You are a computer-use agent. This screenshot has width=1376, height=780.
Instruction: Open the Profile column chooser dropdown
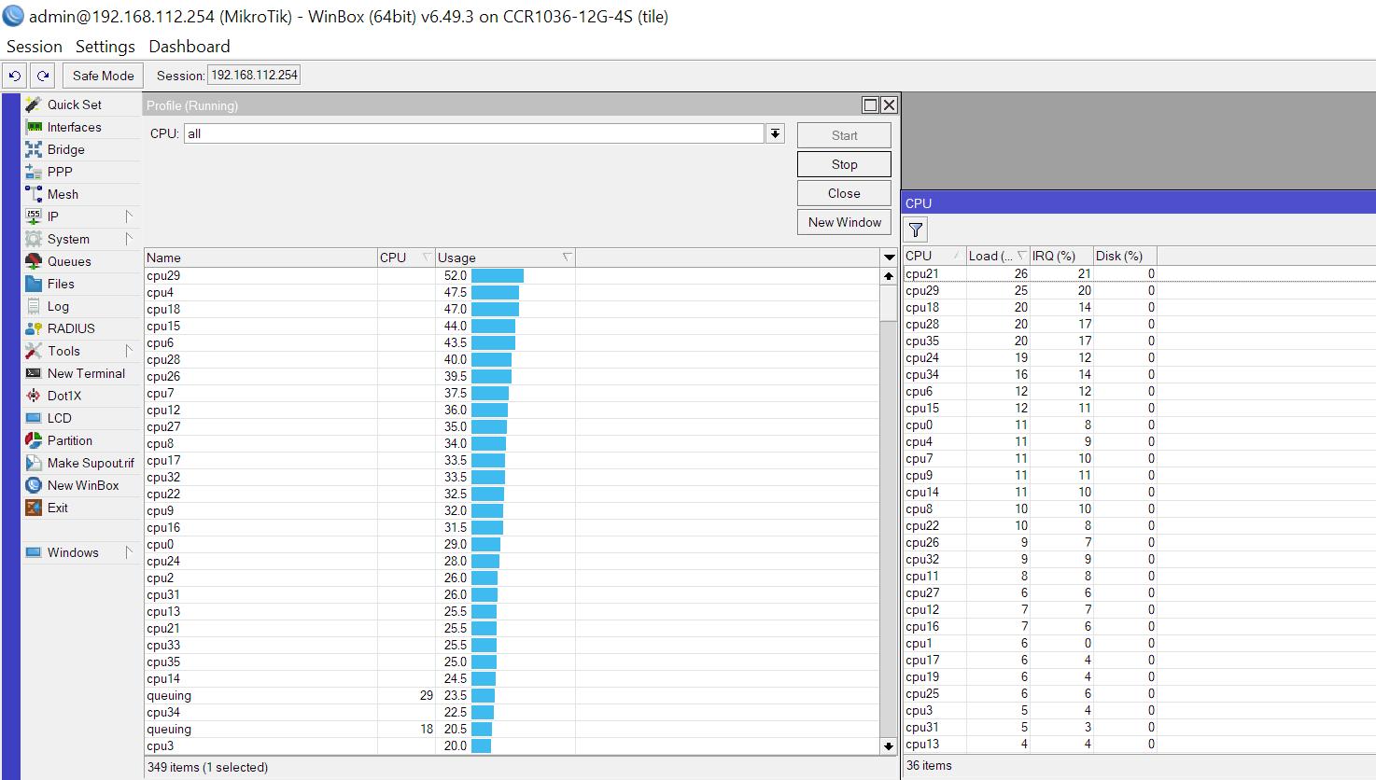(x=889, y=258)
